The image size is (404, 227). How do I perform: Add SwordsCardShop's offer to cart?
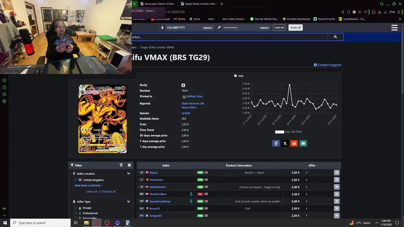(x=337, y=201)
